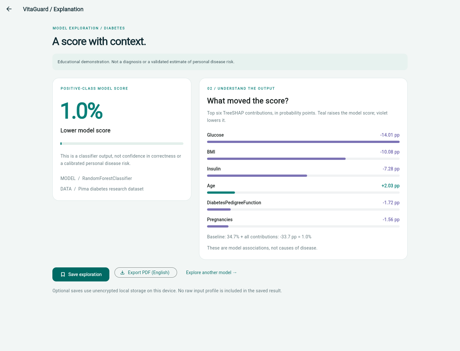The height and width of the screenshot is (351, 460).
Task: Click the Glucose feature label
Action: click(215, 135)
